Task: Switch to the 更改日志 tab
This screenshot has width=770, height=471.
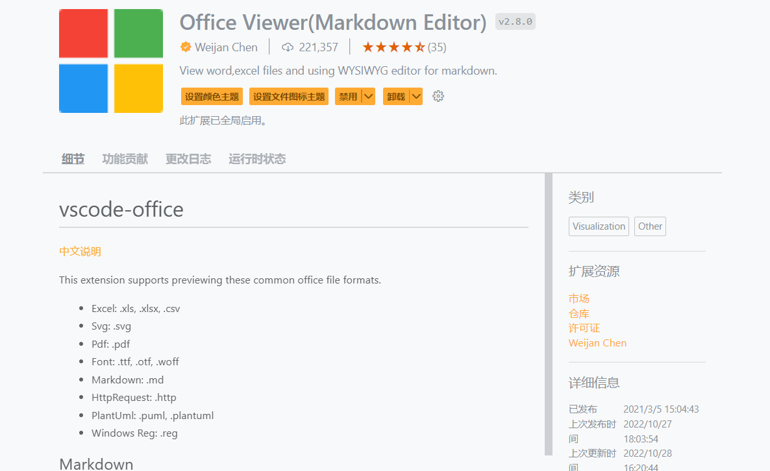Action: coord(188,159)
